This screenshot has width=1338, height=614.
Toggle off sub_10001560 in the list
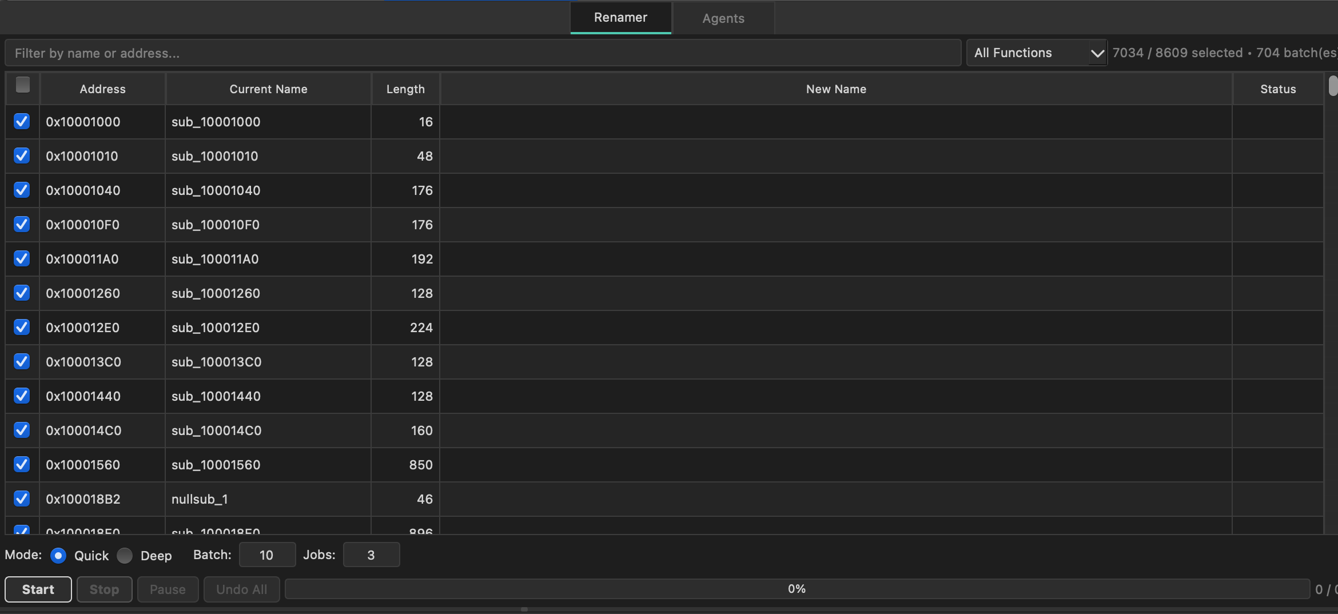22,464
